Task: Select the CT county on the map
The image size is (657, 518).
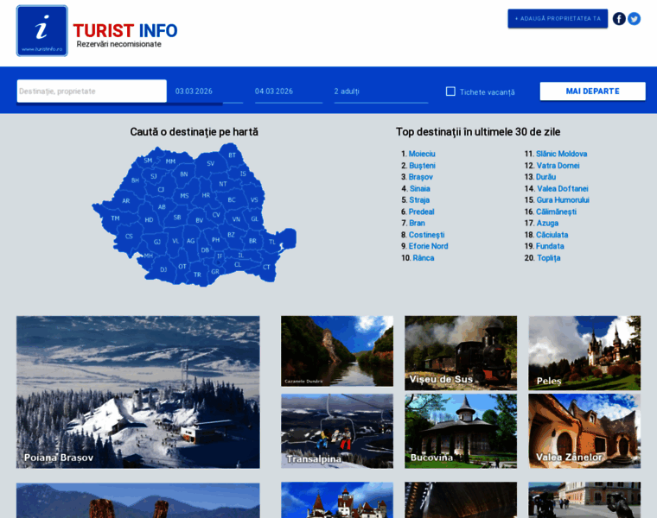Action: point(266,267)
